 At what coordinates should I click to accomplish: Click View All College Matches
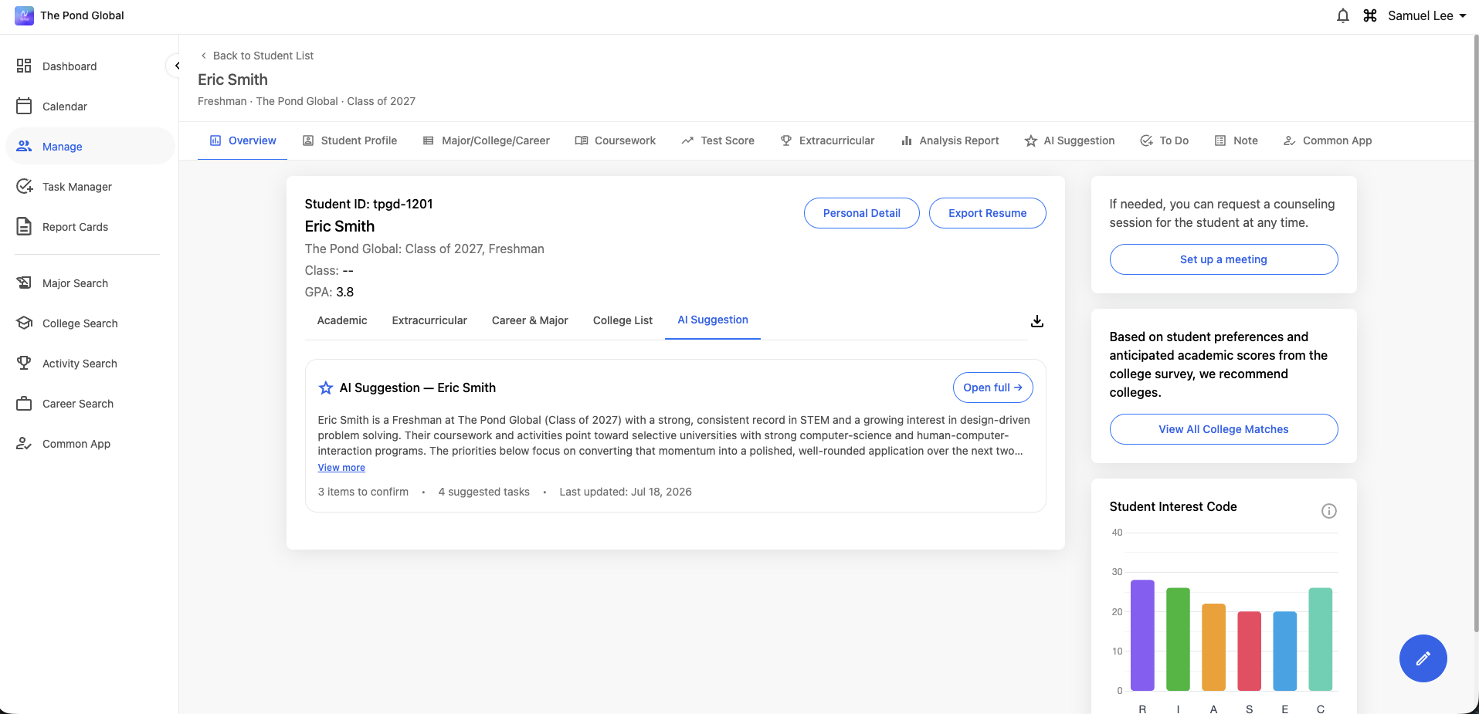click(x=1223, y=429)
